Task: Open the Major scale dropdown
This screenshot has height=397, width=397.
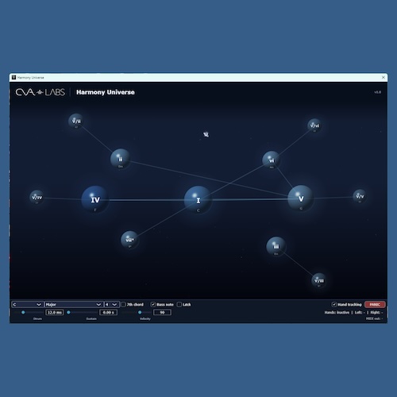Action: point(73,304)
